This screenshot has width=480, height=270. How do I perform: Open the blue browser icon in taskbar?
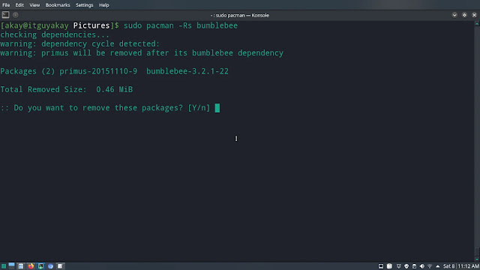tap(50, 266)
